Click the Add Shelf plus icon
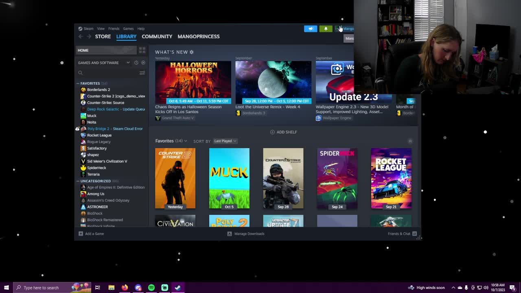The image size is (521, 293). (x=272, y=132)
